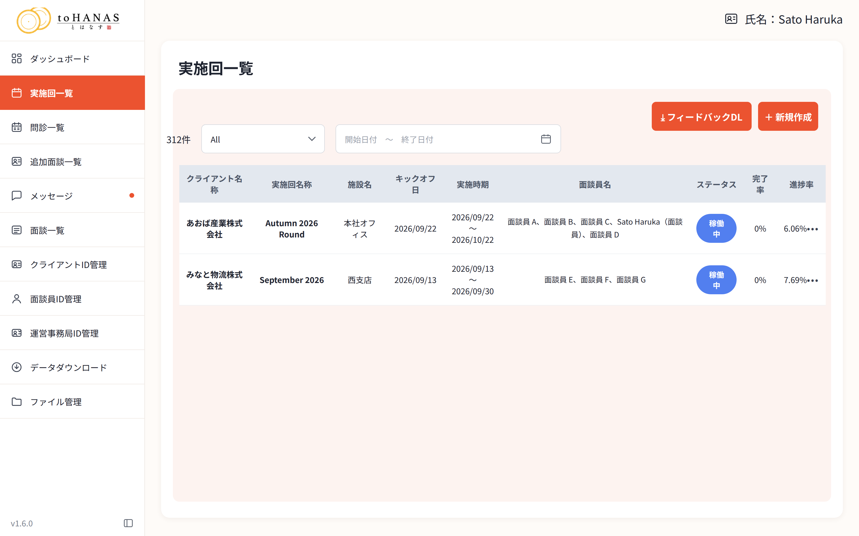The width and height of the screenshot is (859, 536).
Task: Select the 実施回一覧 calendar icon in sidebar
Action: click(x=17, y=93)
